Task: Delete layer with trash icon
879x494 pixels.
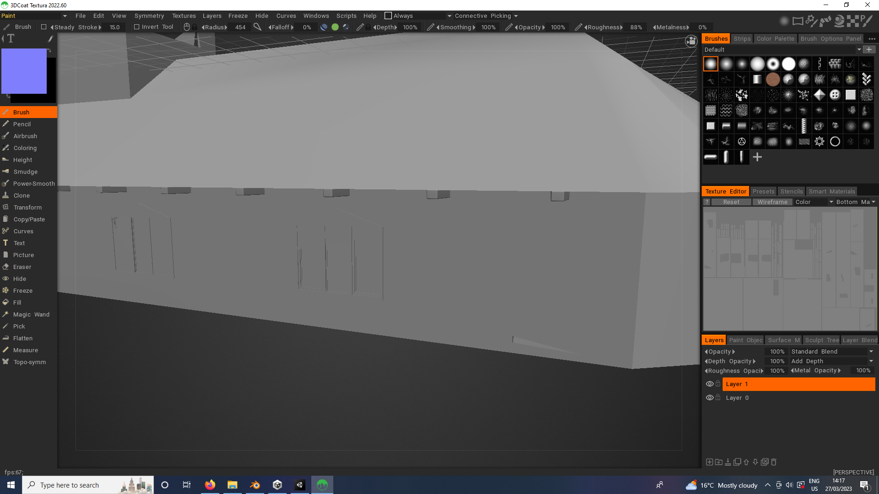Action: pos(774,462)
